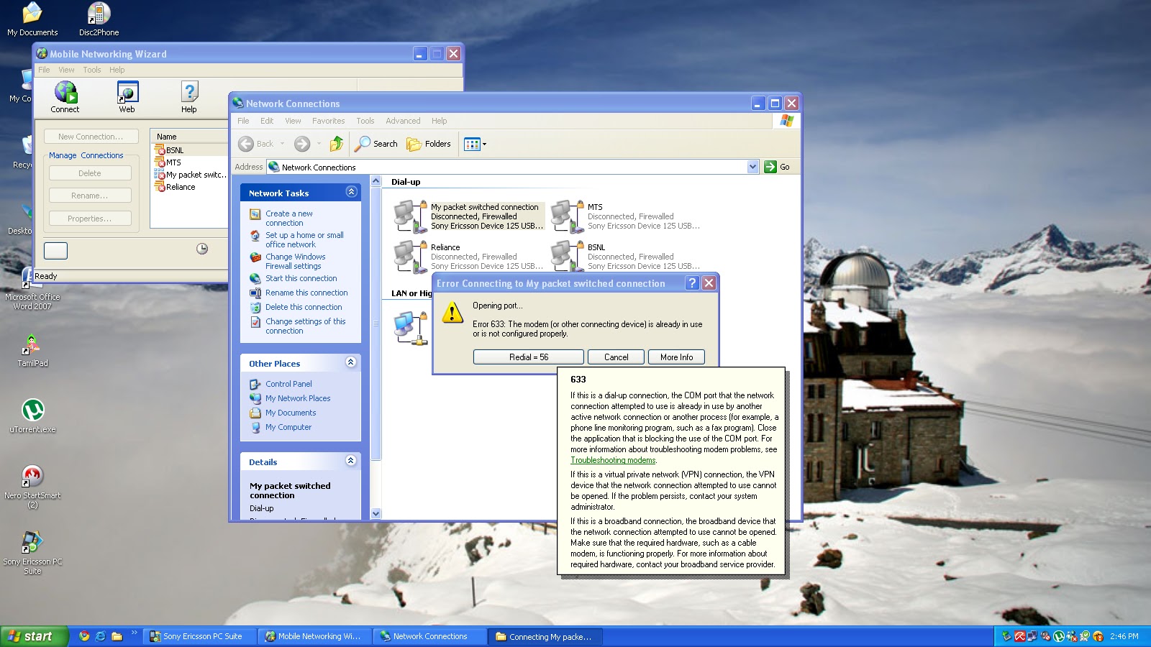Go Back in the Network Connections toolbar
Screen dimensions: 1151x647
click(x=257, y=144)
